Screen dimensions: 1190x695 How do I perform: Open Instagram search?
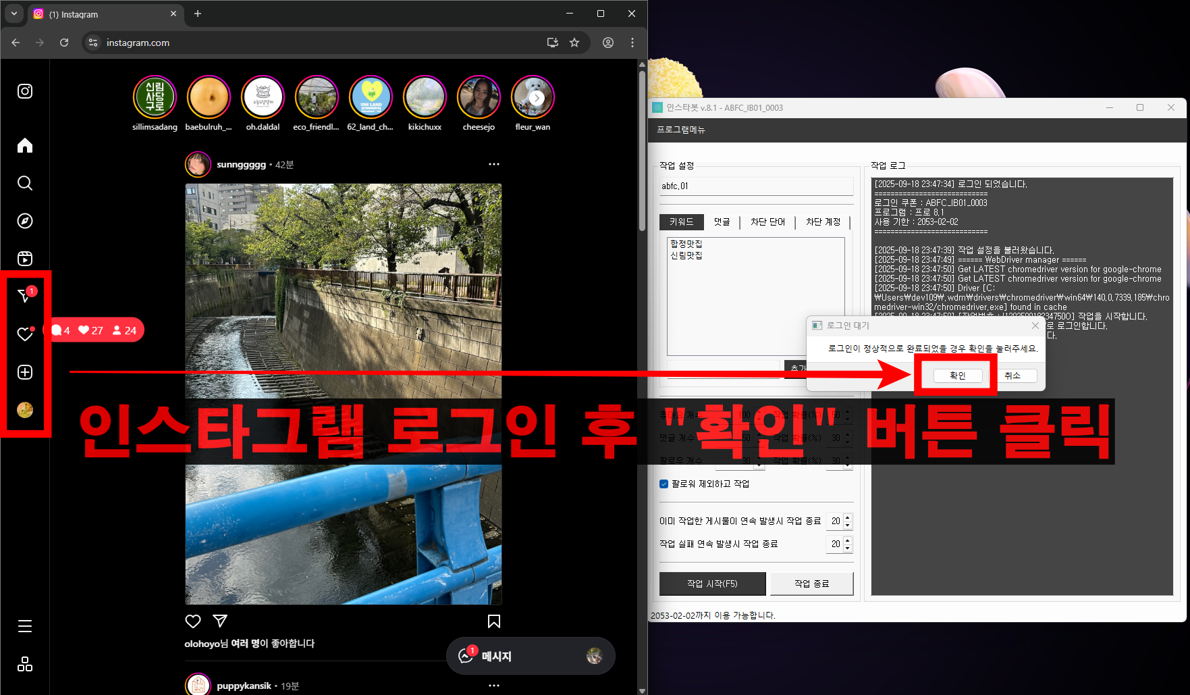[25, 183]
